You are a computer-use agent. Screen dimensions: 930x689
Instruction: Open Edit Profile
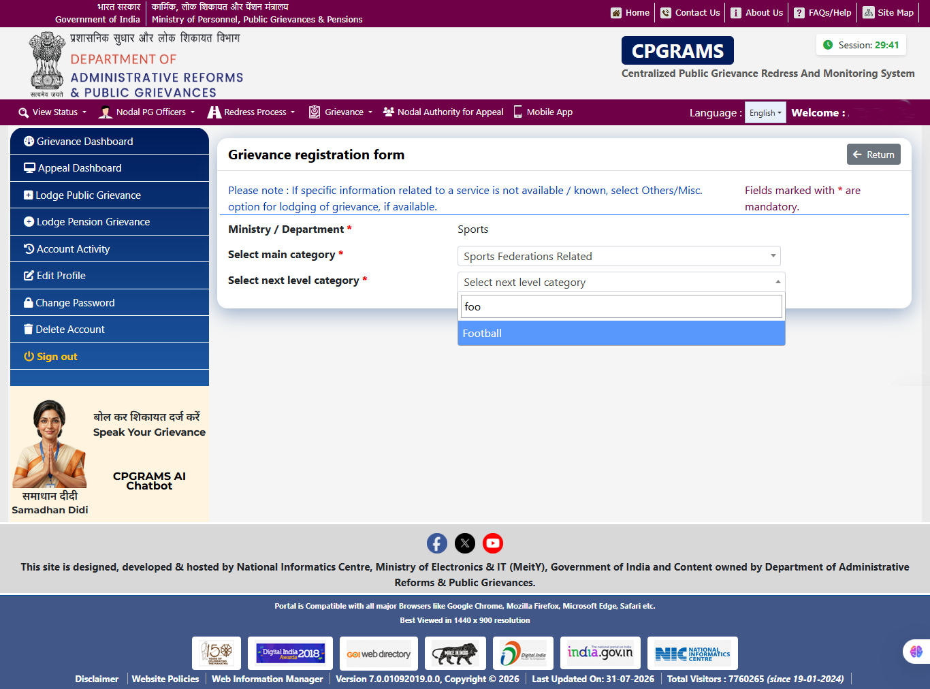click(110, 276)
